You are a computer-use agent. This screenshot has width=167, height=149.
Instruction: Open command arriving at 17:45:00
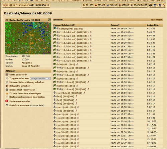pyautogui.click(x=74, y=32)
